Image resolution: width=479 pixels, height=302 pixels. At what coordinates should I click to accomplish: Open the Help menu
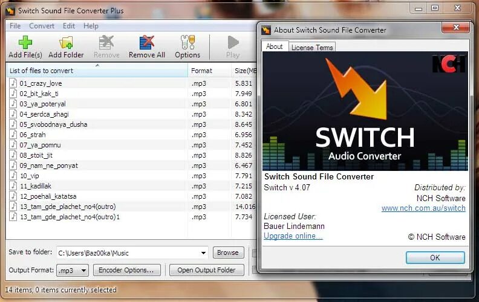click(x=91, y=26)
